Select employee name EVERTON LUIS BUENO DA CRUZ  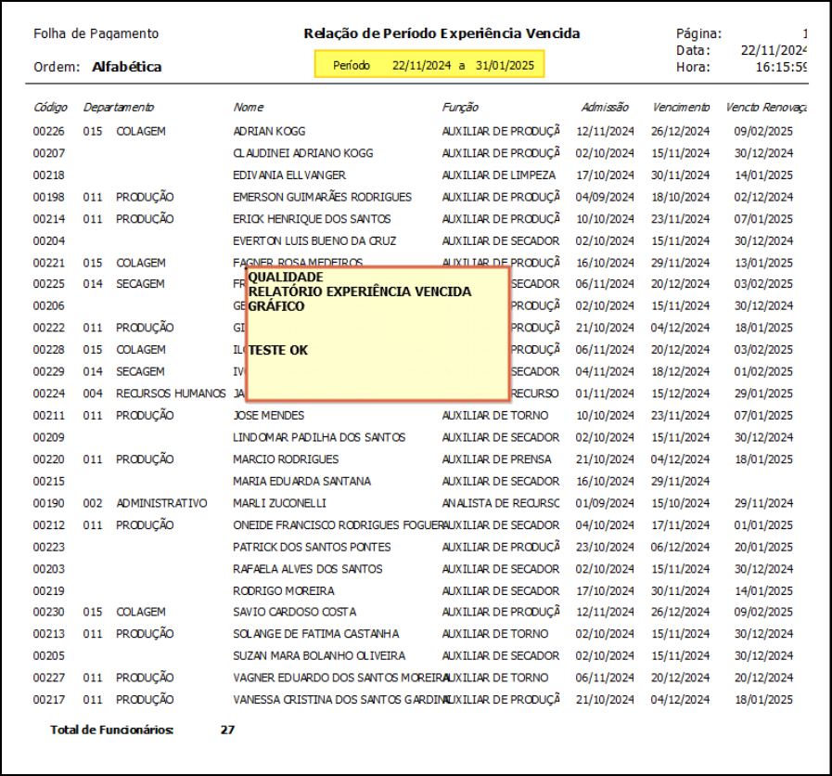pos(314,241)
